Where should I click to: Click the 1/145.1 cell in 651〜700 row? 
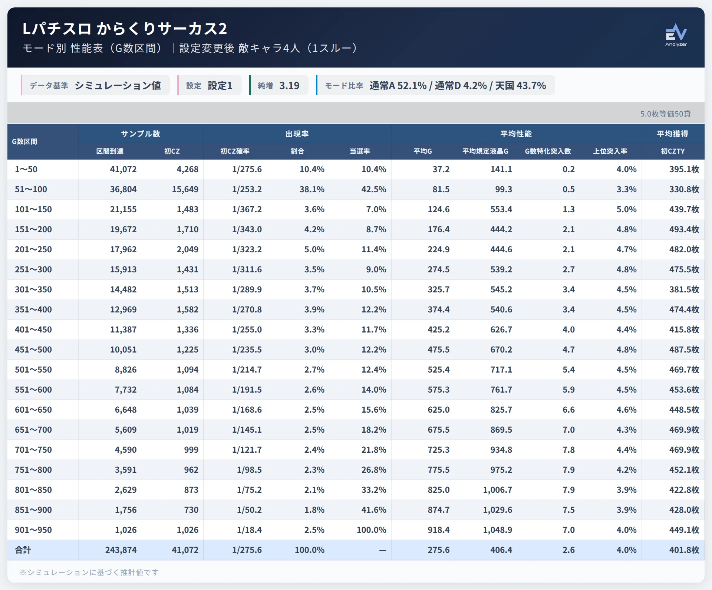click(x=247, y=430)
